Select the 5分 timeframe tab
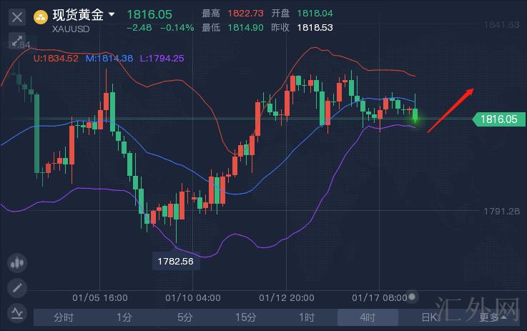Screen dimensions: 527x331 click(185, 317)
